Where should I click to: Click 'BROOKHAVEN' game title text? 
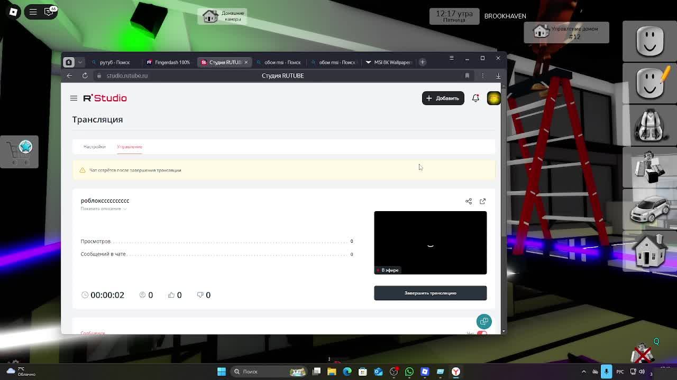point(505,16)
